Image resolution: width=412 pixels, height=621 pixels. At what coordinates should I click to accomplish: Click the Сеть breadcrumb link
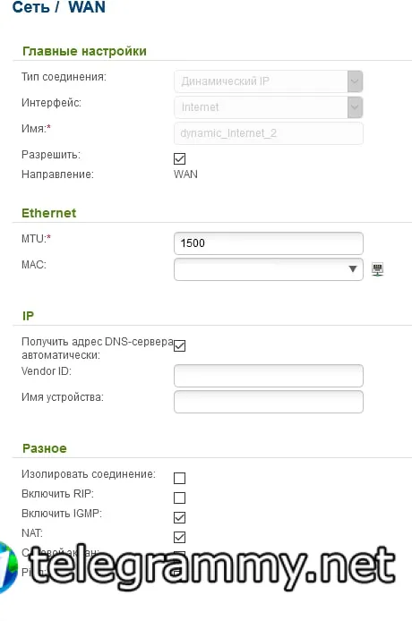pos(31,7)
